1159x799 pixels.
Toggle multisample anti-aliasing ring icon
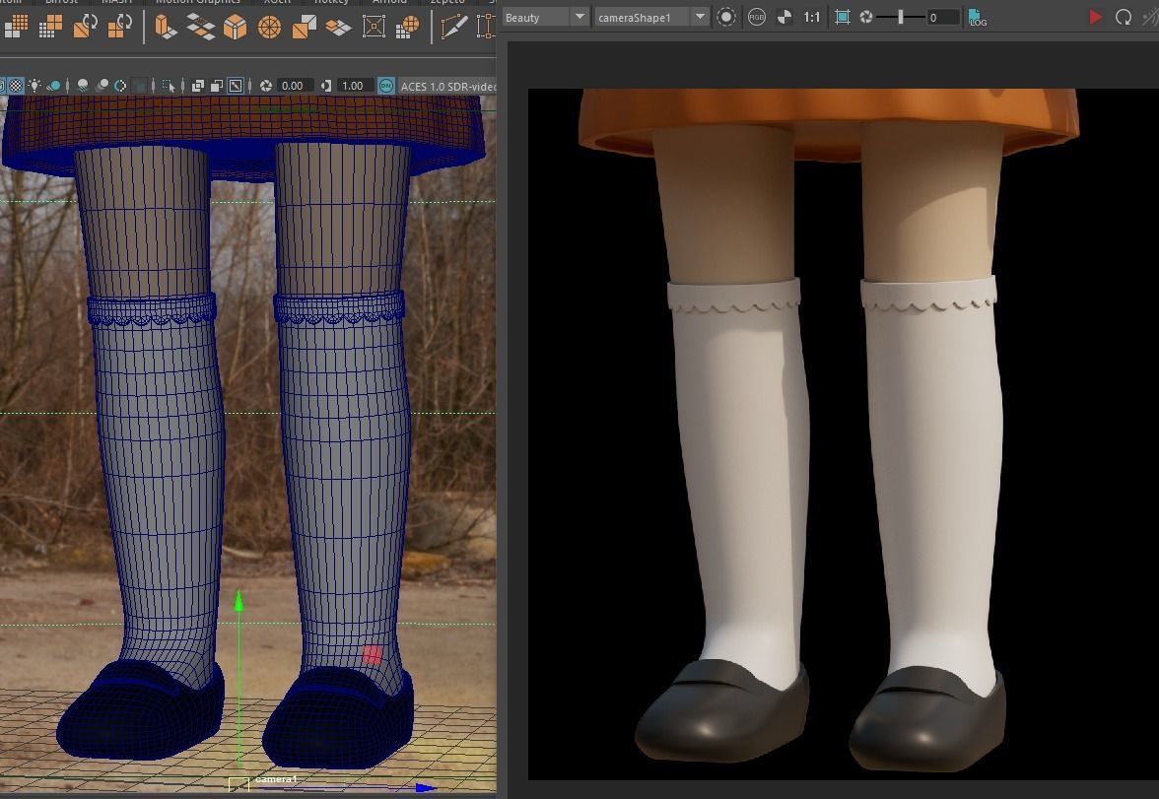point(120,86)
